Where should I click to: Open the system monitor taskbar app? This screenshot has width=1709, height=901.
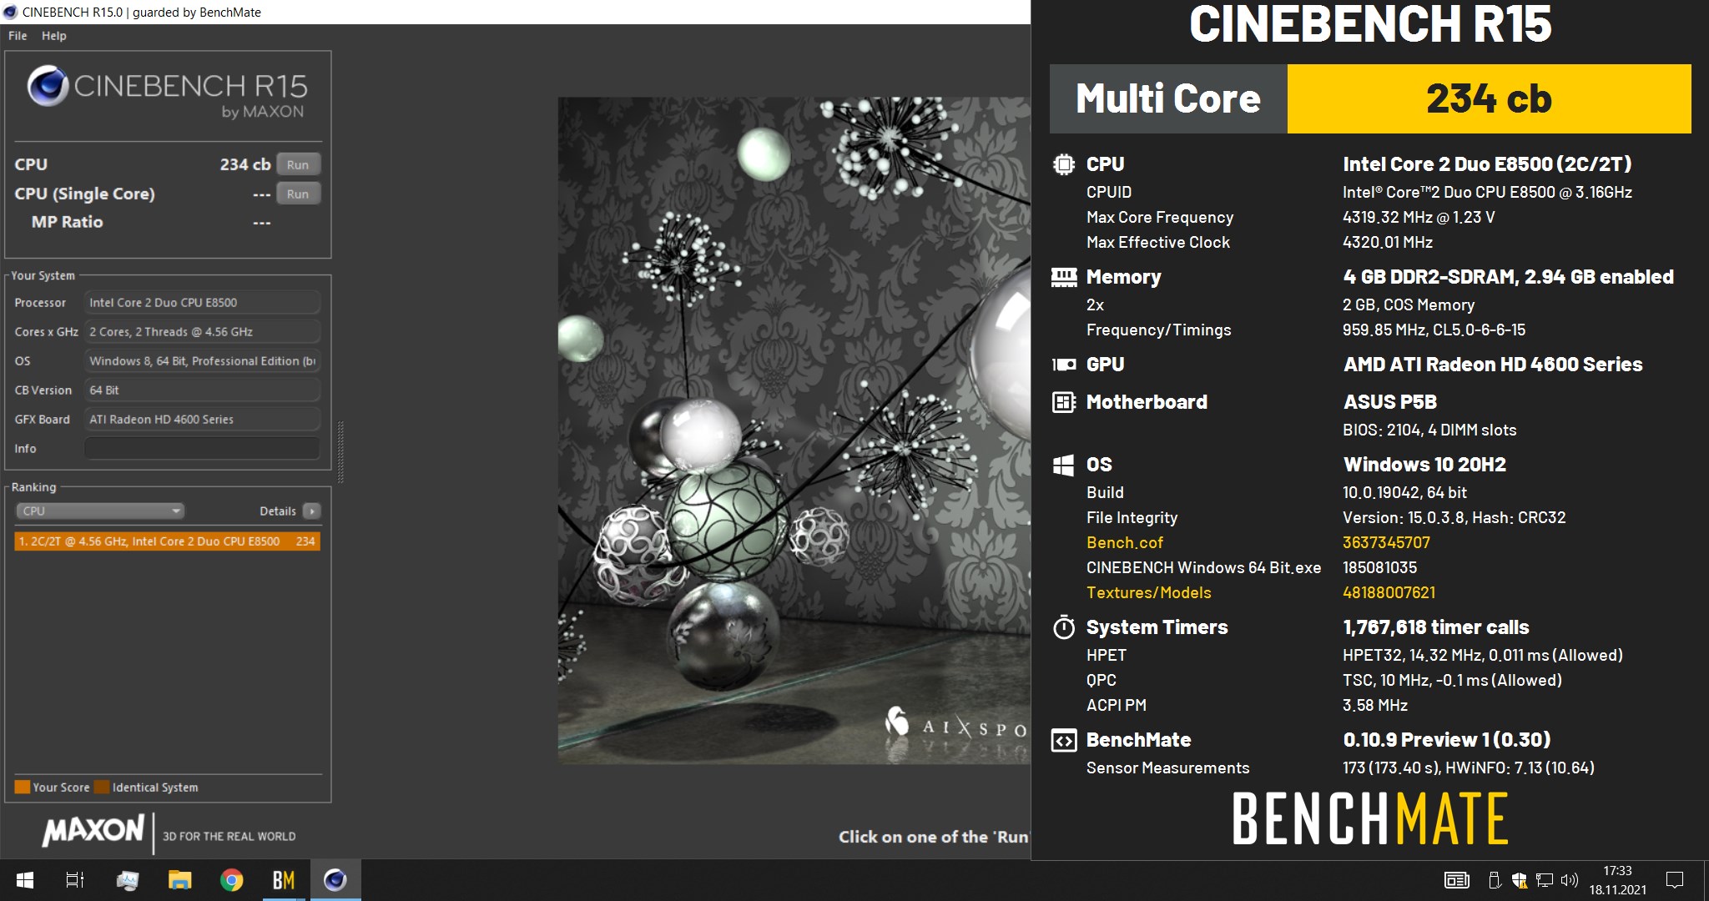(128, 880)
